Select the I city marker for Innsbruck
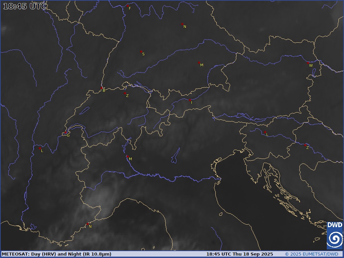344x258 pixels. 190,100
